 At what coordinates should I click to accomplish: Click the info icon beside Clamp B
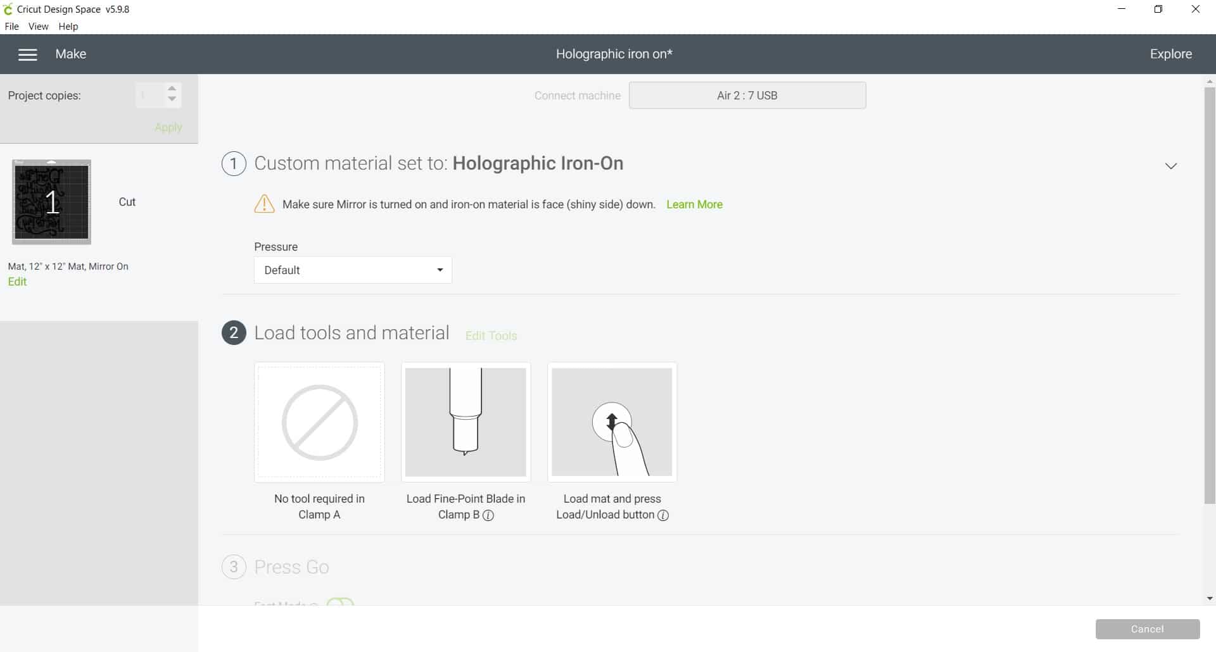[488, 515]
